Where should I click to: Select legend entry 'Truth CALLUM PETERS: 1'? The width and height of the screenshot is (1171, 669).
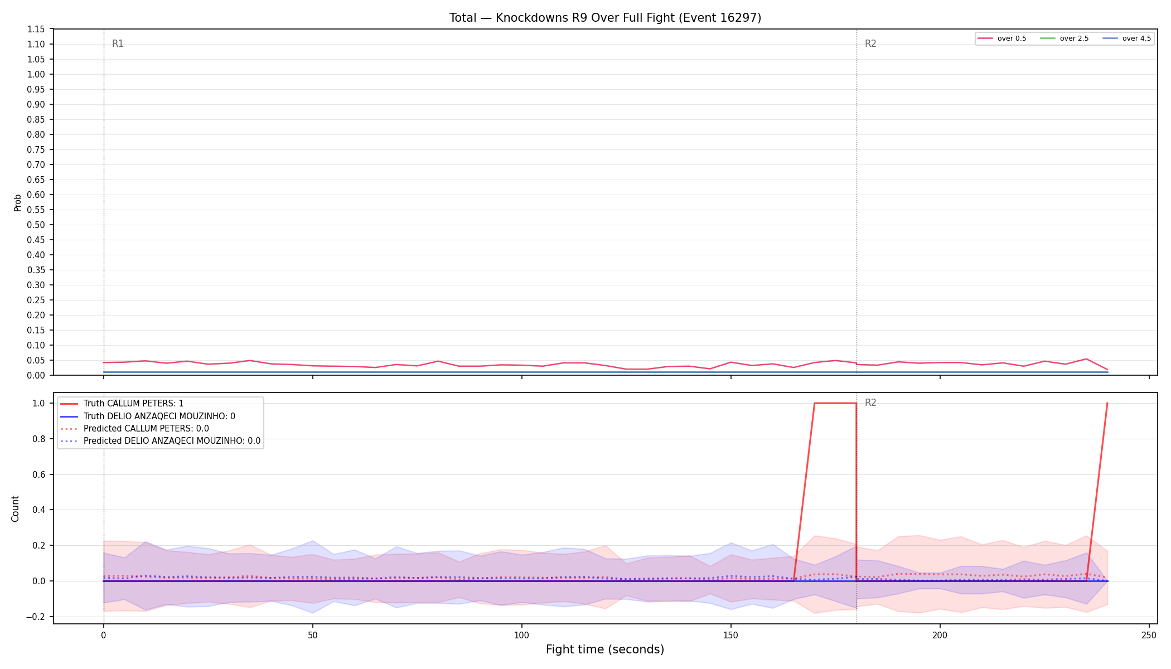[x=133, y=404]
